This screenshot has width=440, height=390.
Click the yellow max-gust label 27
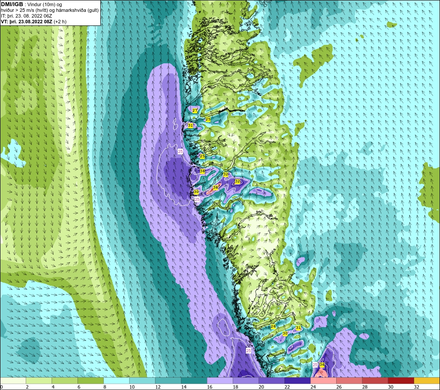coord(195,110)
